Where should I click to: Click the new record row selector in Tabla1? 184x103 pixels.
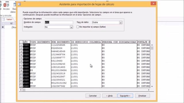coord(3,27)
